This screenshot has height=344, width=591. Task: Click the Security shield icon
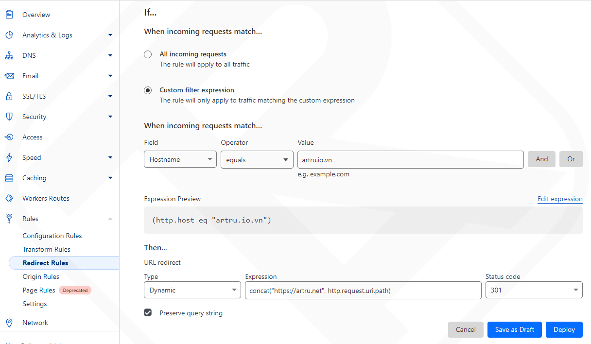(9, 117)
